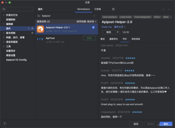Image resolution: width=175 pixels, height=128 pixels.
Task: Click the Tools Integration tag
Action: point(142,17)
